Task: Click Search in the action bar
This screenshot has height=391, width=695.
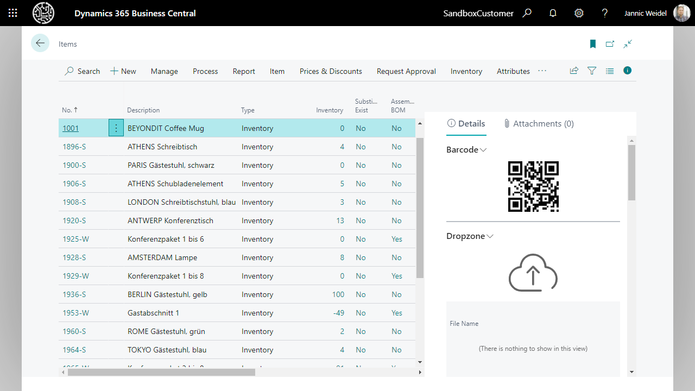Action: (x=83, y=71)
